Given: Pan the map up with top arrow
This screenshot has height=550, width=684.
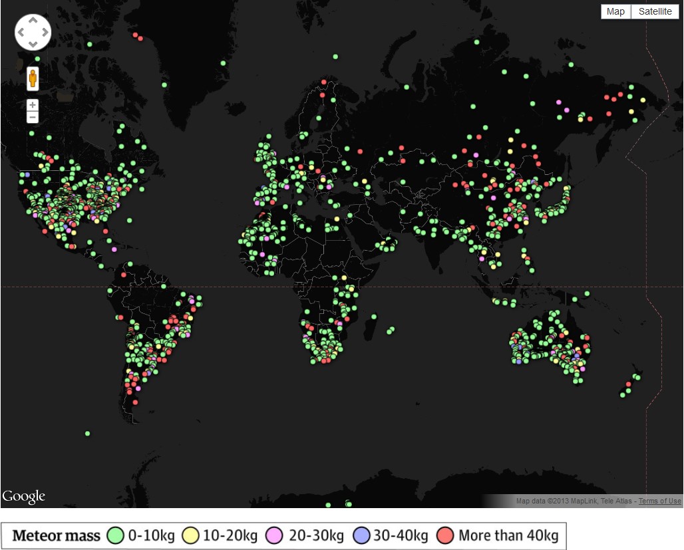Looking at the screenshot, I should (33, 20).
